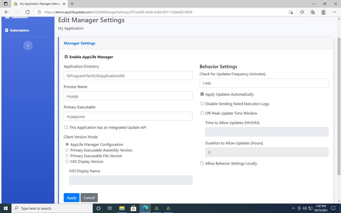Click the Primary Executable field

coord(128,117)
